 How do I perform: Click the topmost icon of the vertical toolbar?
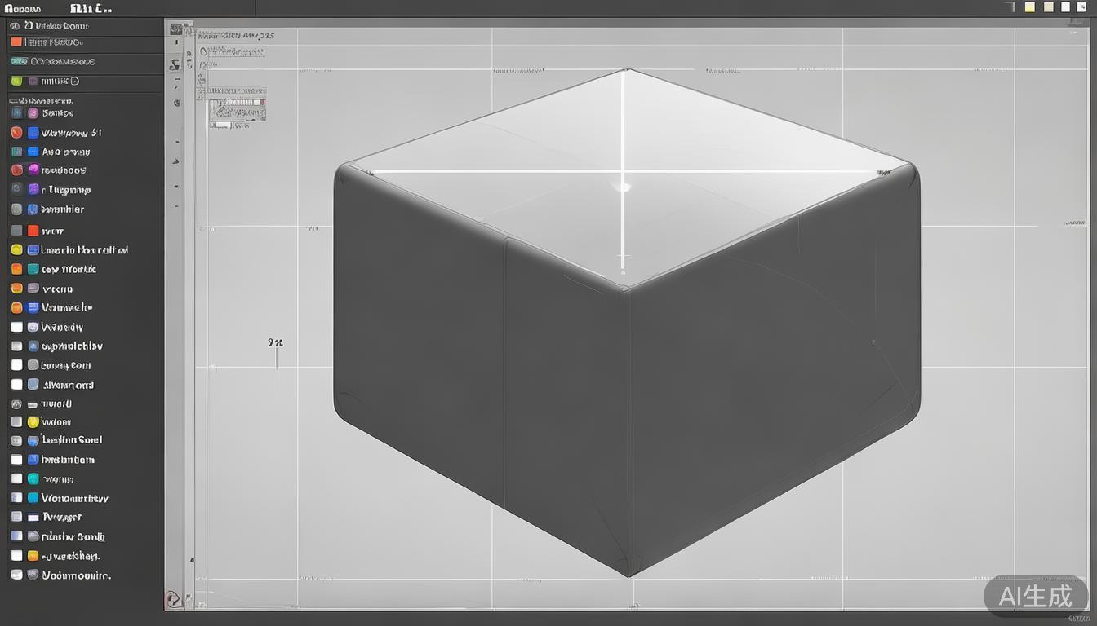click(175, 29)
